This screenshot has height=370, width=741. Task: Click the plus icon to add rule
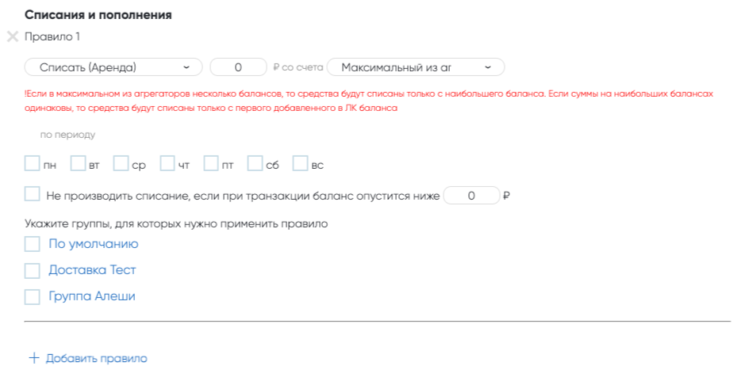click(x=33, y=358)
